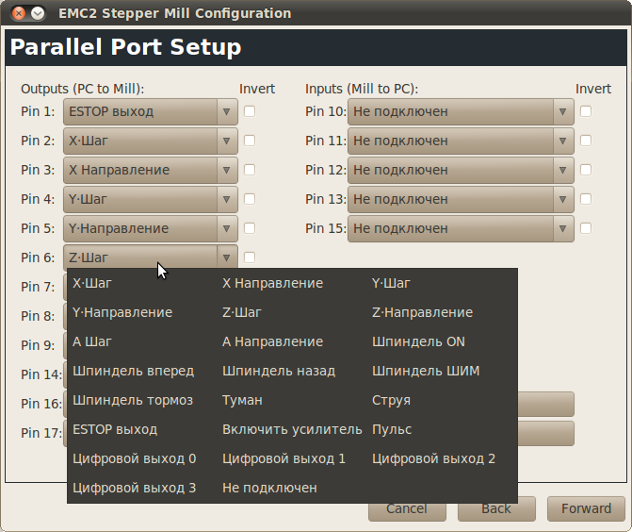
Task: Enable Invert for Pin 3 output
Action: coord(250,170)
